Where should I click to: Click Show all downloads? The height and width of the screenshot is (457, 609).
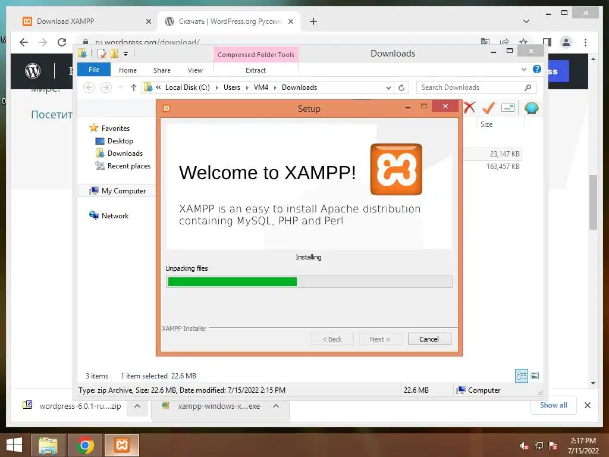tap(553, 405)
